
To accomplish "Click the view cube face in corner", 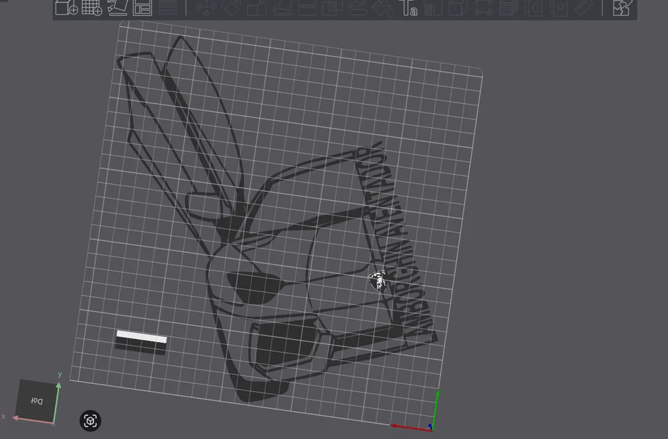I will coord(37,400).
